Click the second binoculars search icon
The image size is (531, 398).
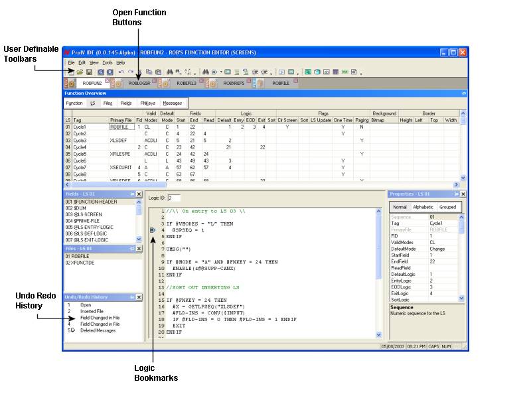click(x=206, y=72)
